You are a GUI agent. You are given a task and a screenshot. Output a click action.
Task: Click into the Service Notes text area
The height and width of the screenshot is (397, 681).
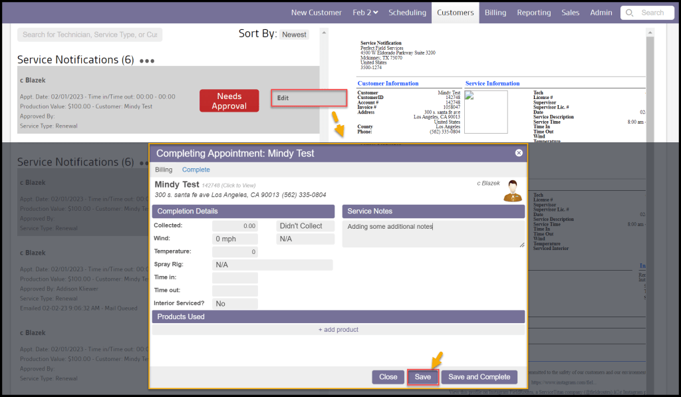tap(433, 234)
